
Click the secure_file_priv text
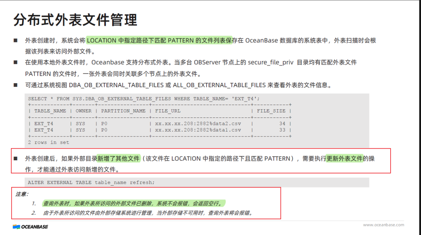271,62
